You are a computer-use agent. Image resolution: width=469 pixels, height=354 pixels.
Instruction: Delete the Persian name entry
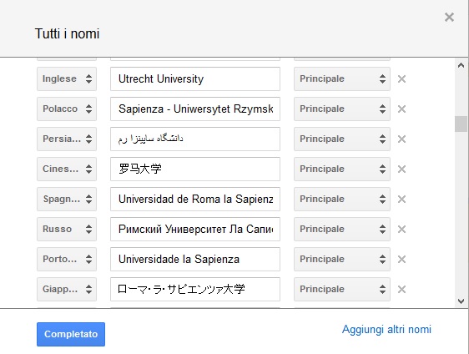pyautogui.click(x=401, y=139)
